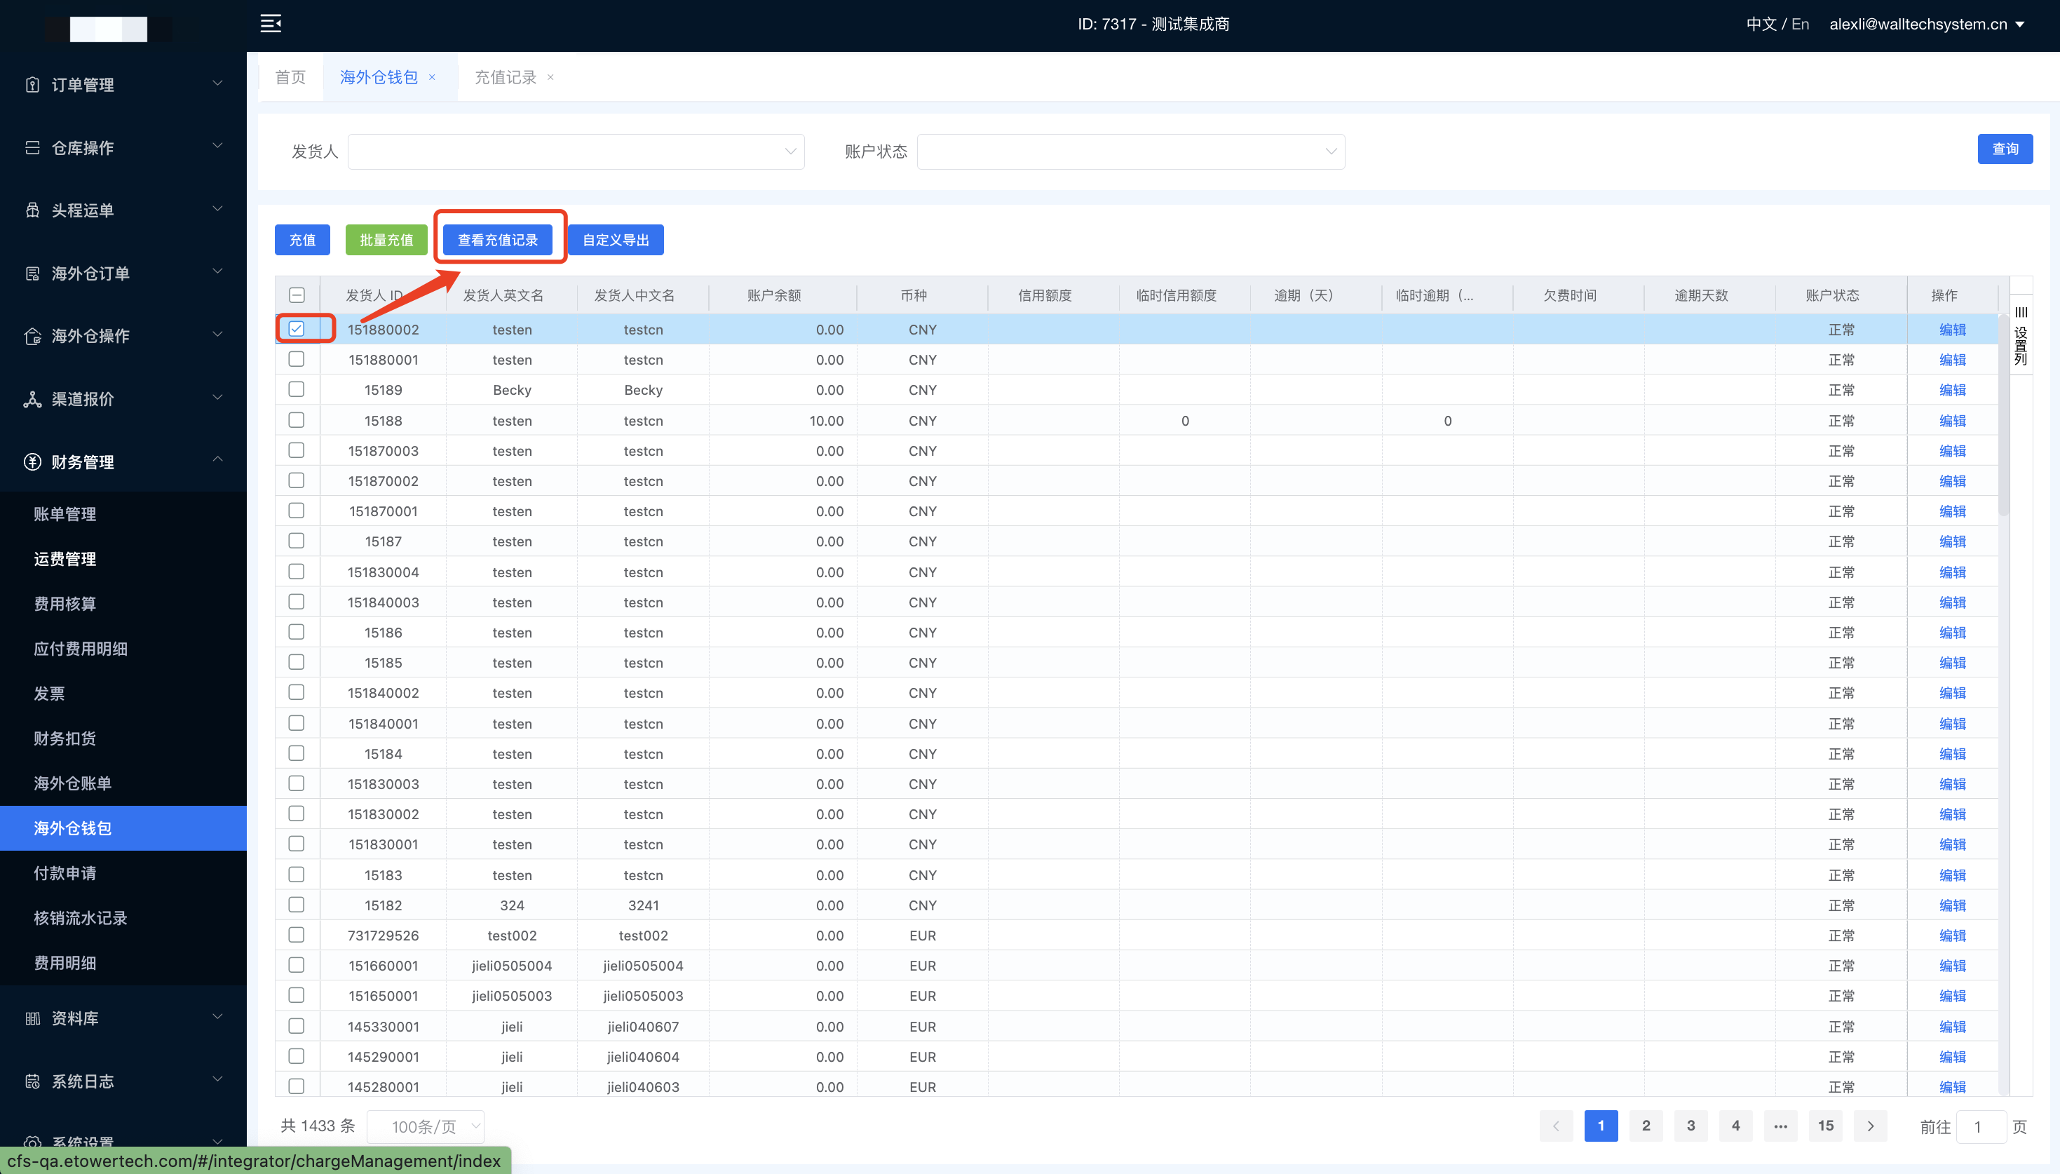
Task: Close the 充值记录 tab
Action: coord(550,77)
